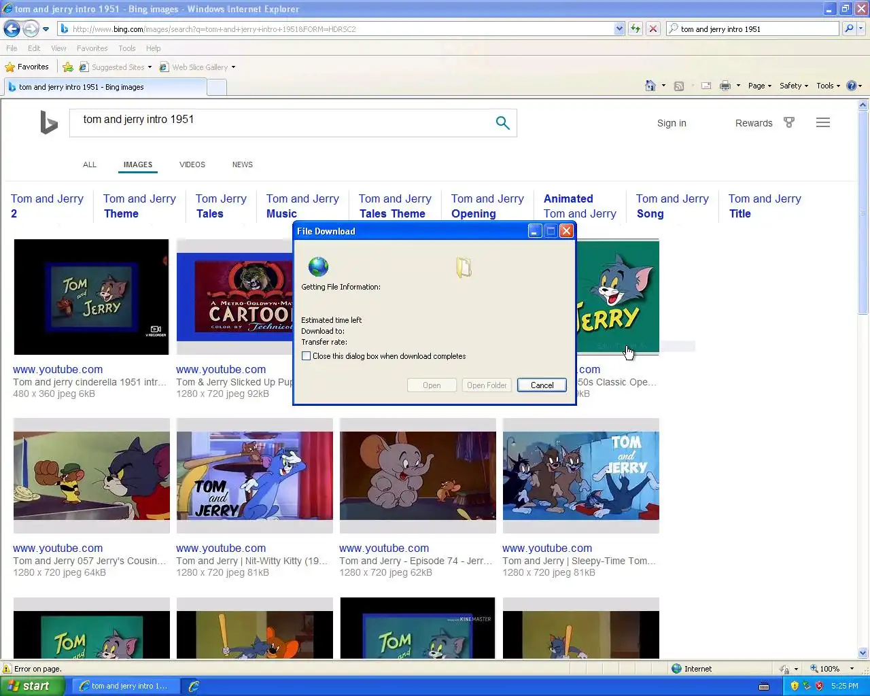Viewport: 870px width, 696px height.
Task: Open the Sleepy-Time Tom thumbnail
Action: click(x=581, y=476)
